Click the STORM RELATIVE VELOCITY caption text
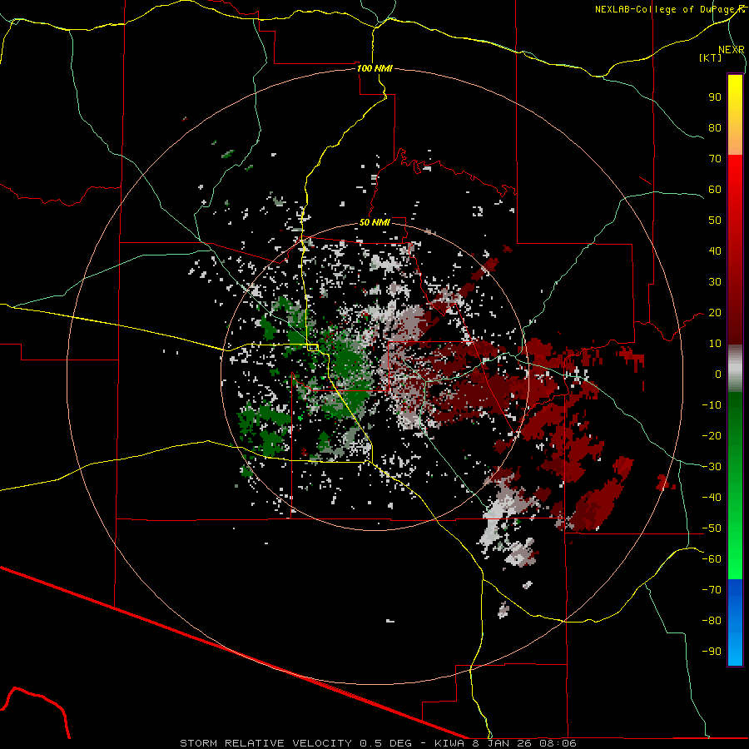The width and height of the screenshot is (749, 749). [x=266, y=743]
